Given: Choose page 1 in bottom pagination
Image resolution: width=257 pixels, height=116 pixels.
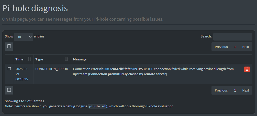Looking at the screenshot, I should (235, 90).
